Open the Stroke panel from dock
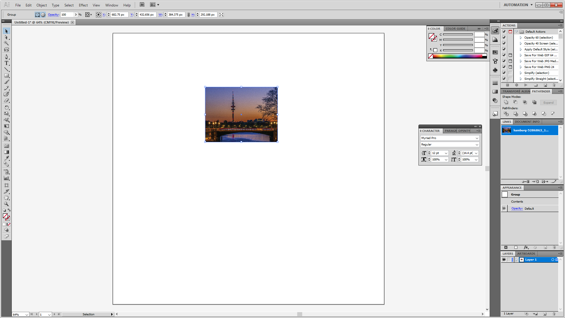565x318 pixels. [495, 83]
